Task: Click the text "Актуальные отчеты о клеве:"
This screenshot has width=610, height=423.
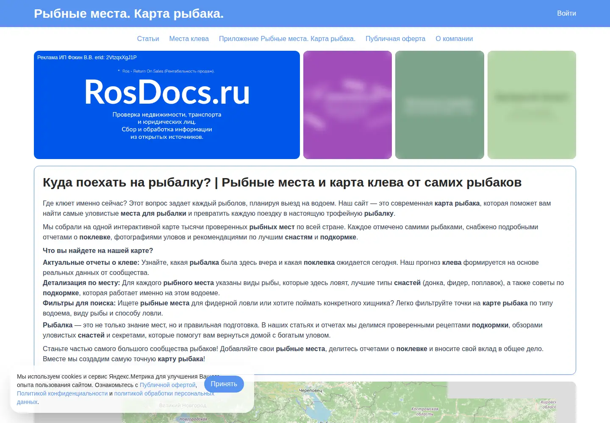Action: coord(91,262)
